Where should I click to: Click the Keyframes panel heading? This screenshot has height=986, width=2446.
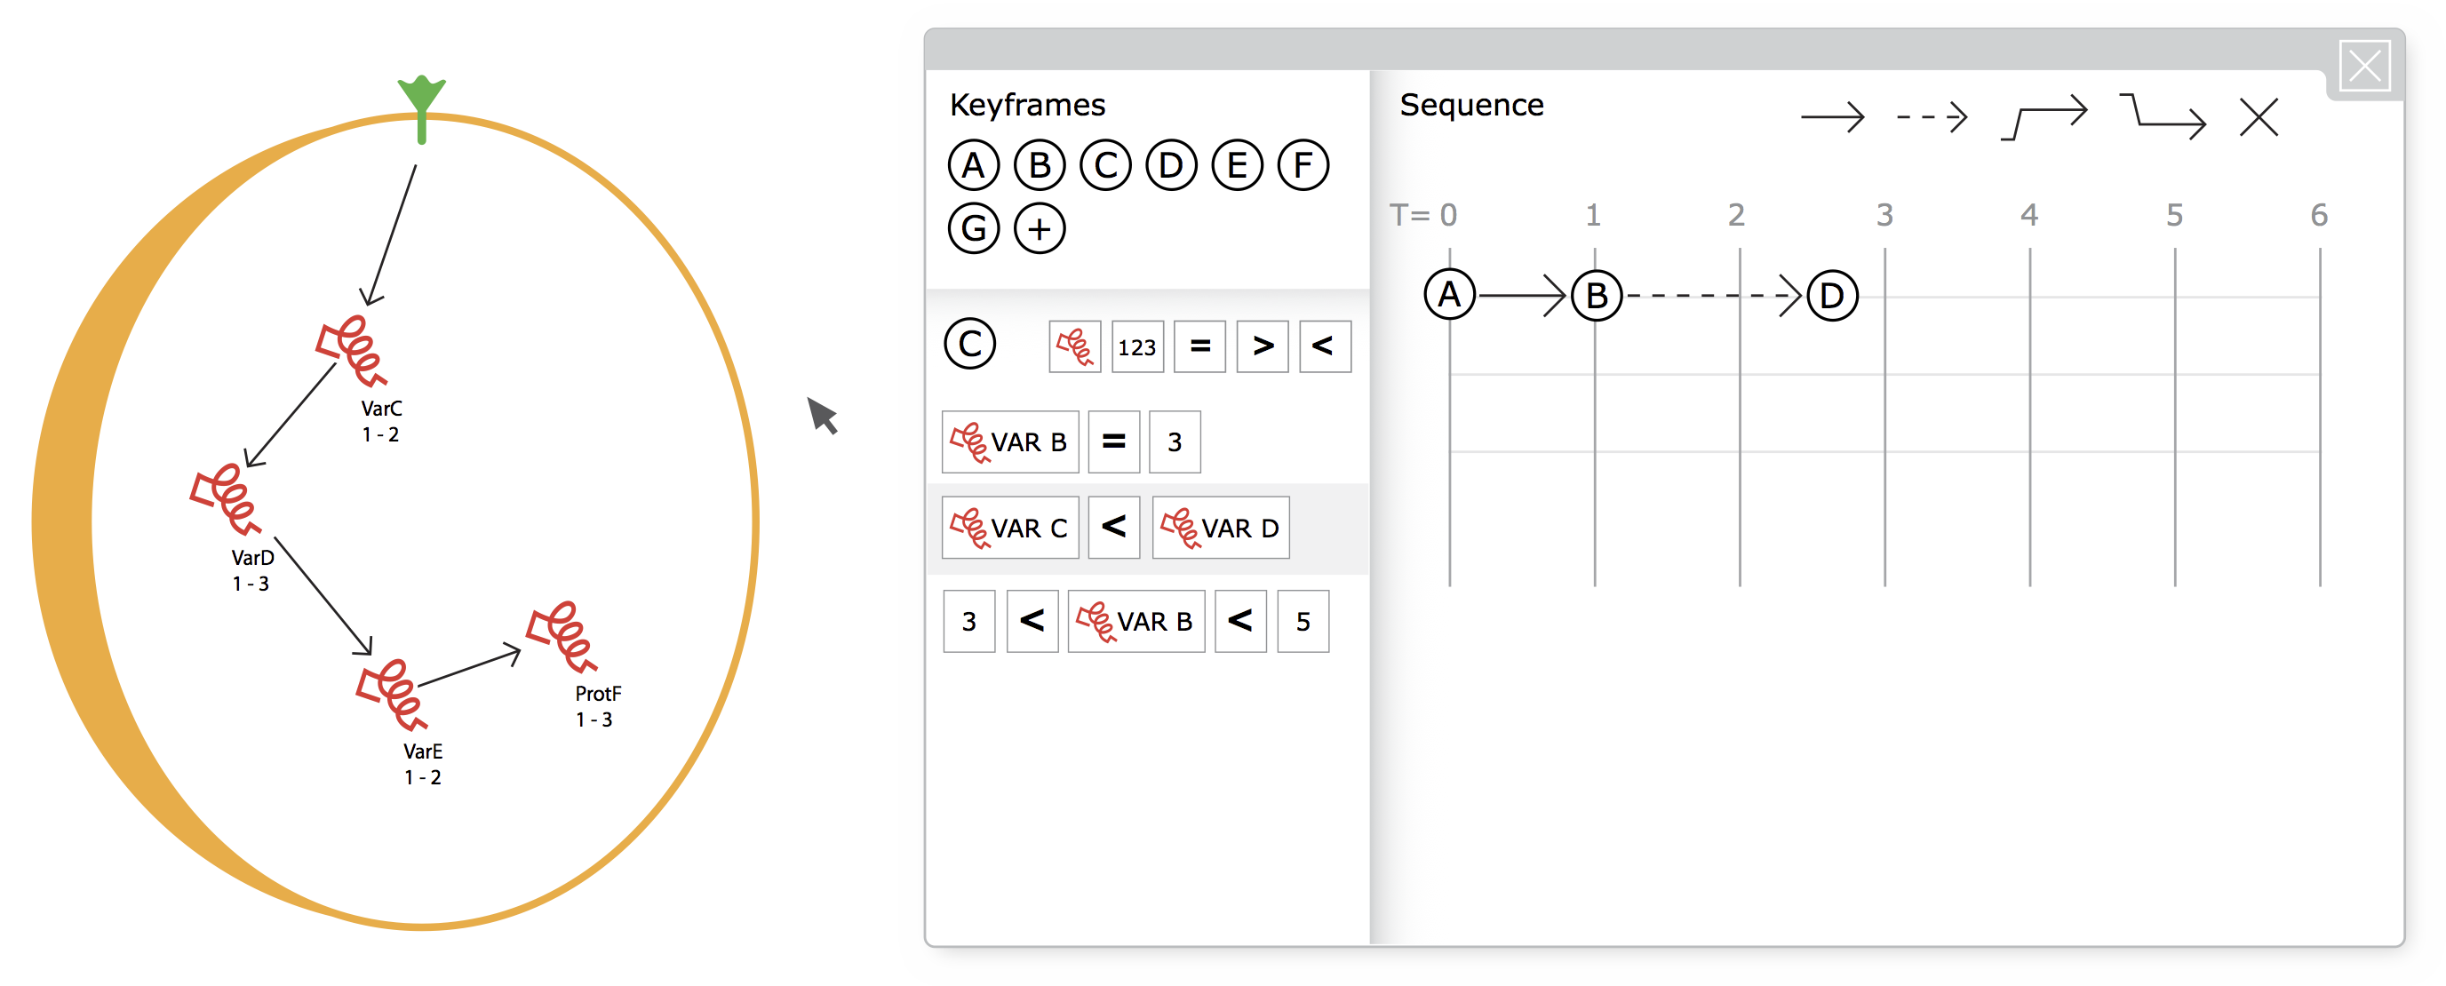click(1027, 105)
